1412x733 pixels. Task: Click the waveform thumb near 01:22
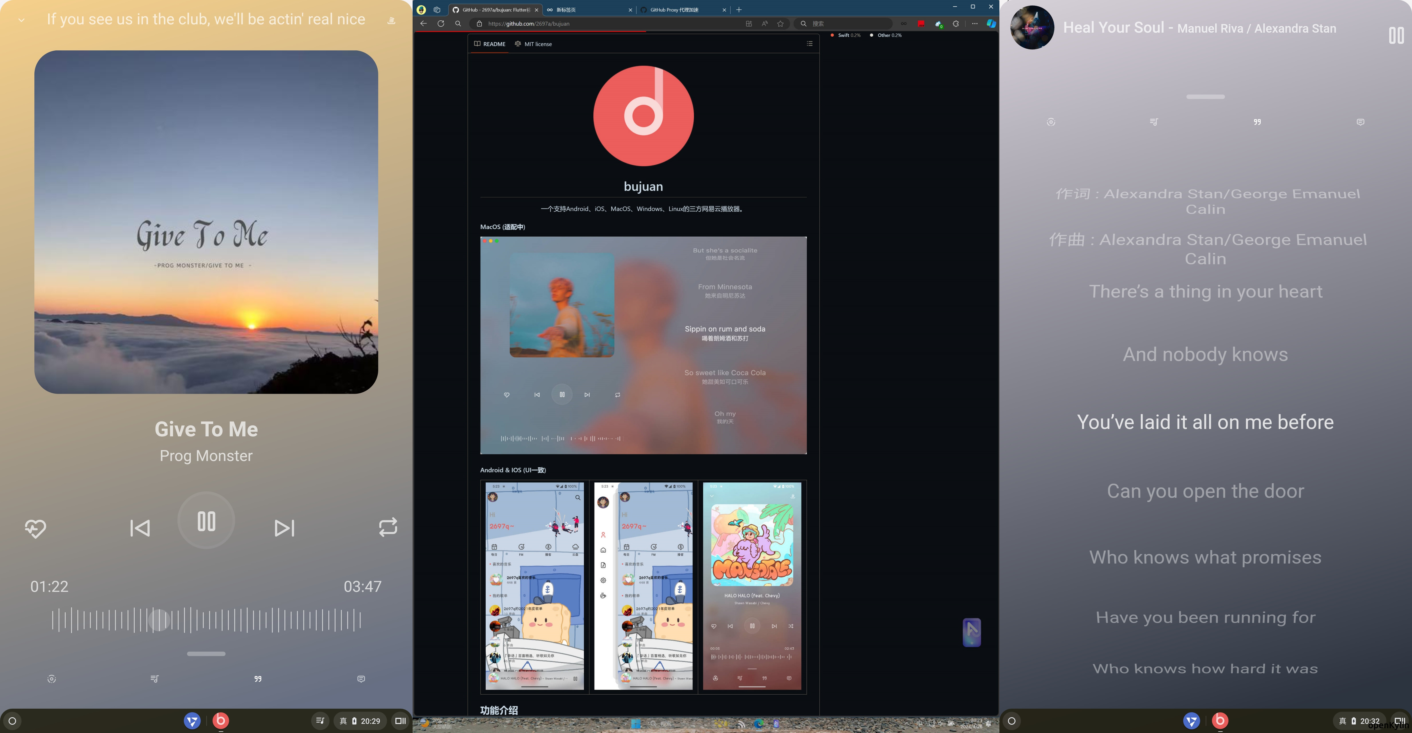160,620
